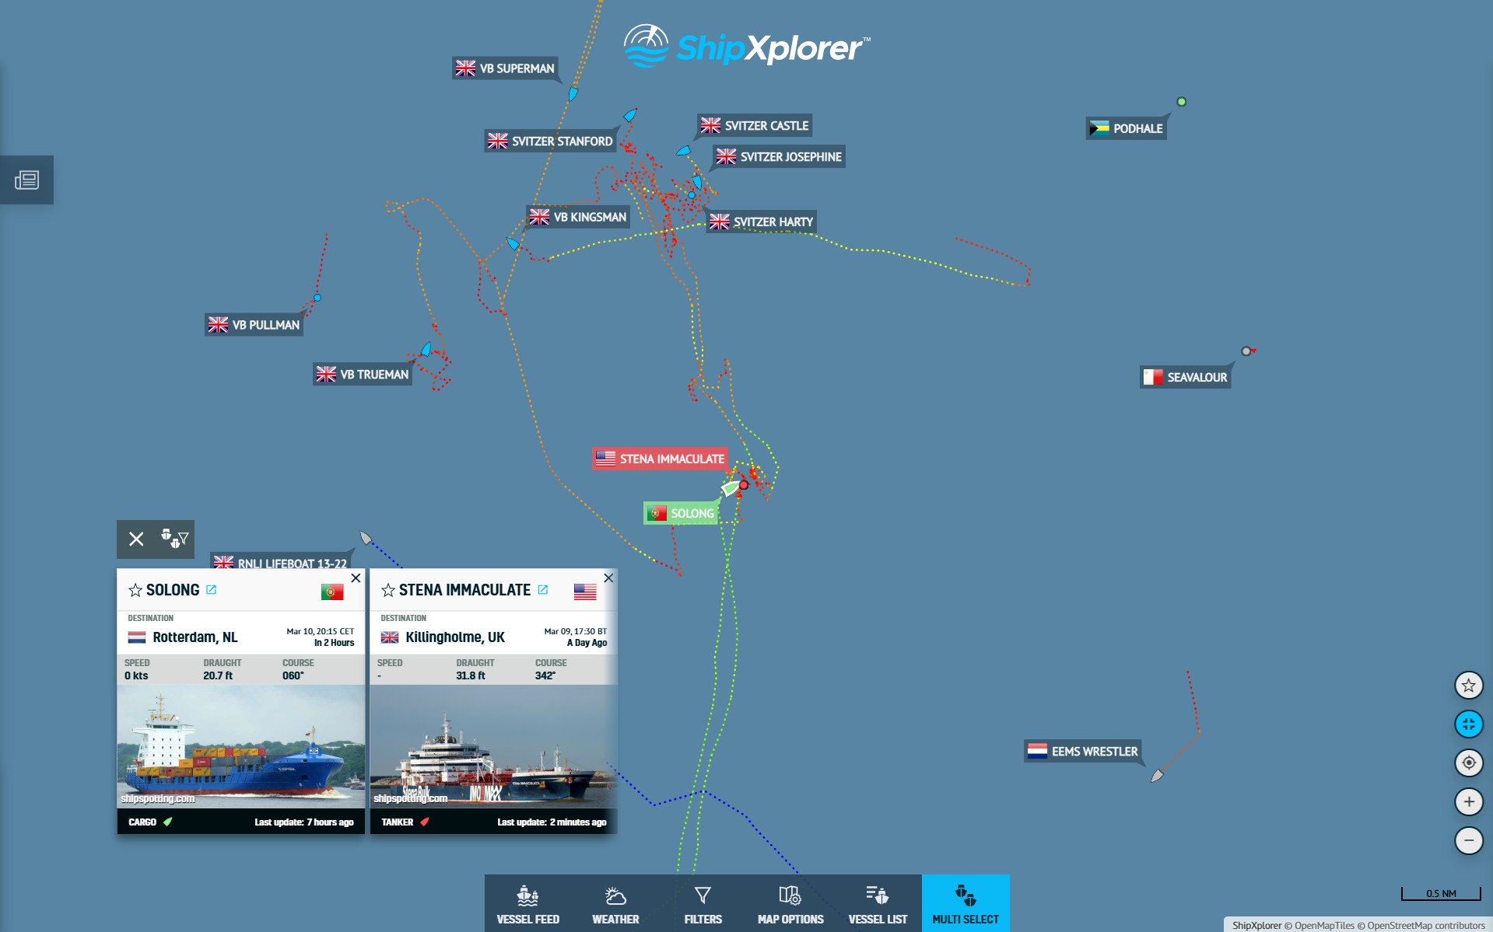This screenshot has width=1493, height=932.
Task: Open STENA IMMACULATE external link icon
Action: [x=543, y=590]
